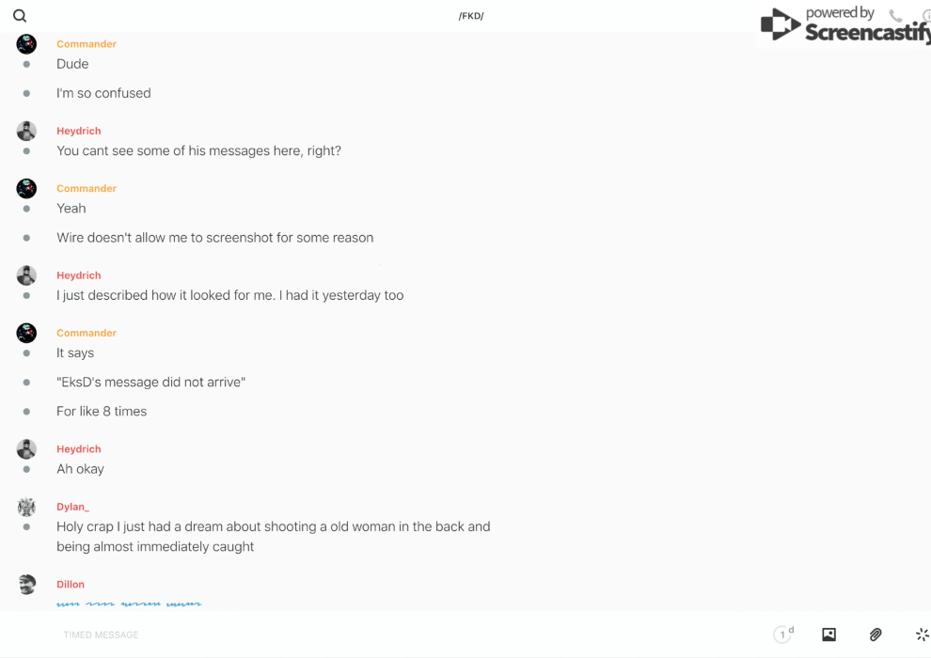Click Heydrich's avatar above "Ah okay"
931x658 pixels.
[26, 449]
